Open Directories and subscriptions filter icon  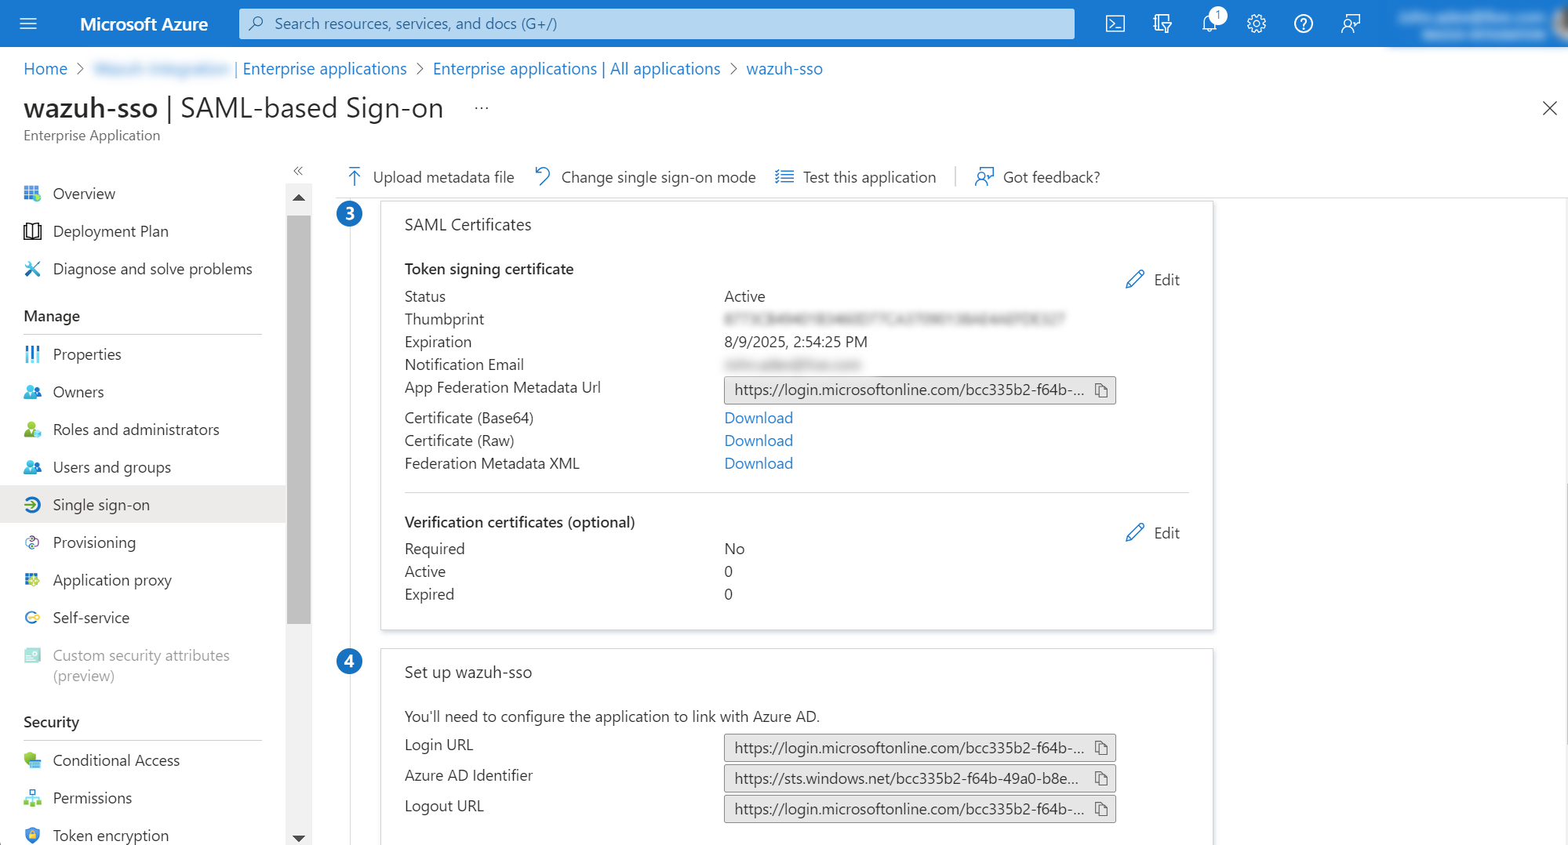1162,24
